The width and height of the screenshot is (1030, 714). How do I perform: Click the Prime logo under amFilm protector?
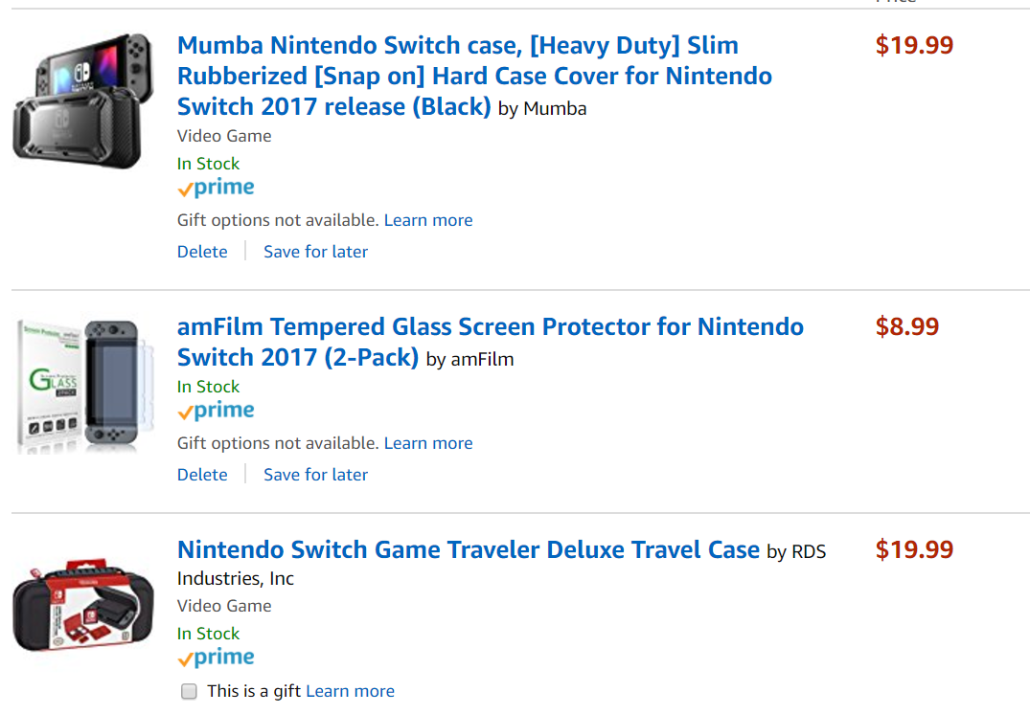pyautogui.click(x=216, y=412)
